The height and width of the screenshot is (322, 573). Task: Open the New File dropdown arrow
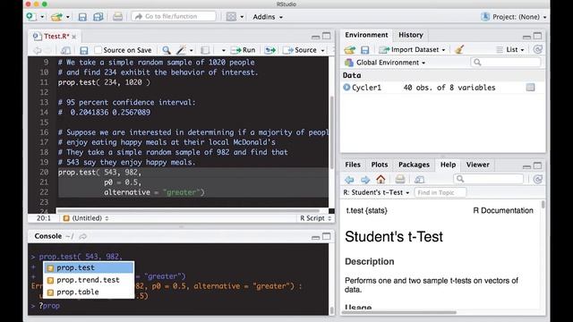[42, 17]
